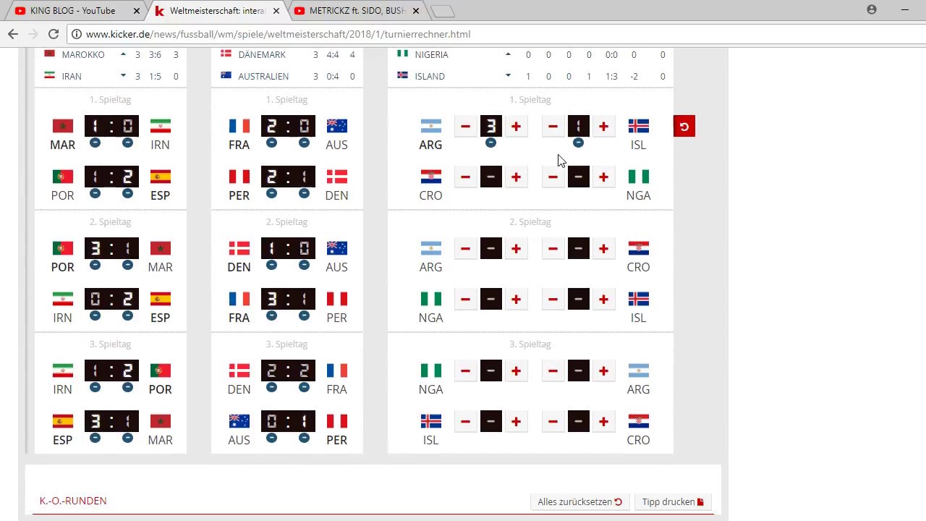Reload the current page
This screenshot has width=926, height=521.
point(54,34)
